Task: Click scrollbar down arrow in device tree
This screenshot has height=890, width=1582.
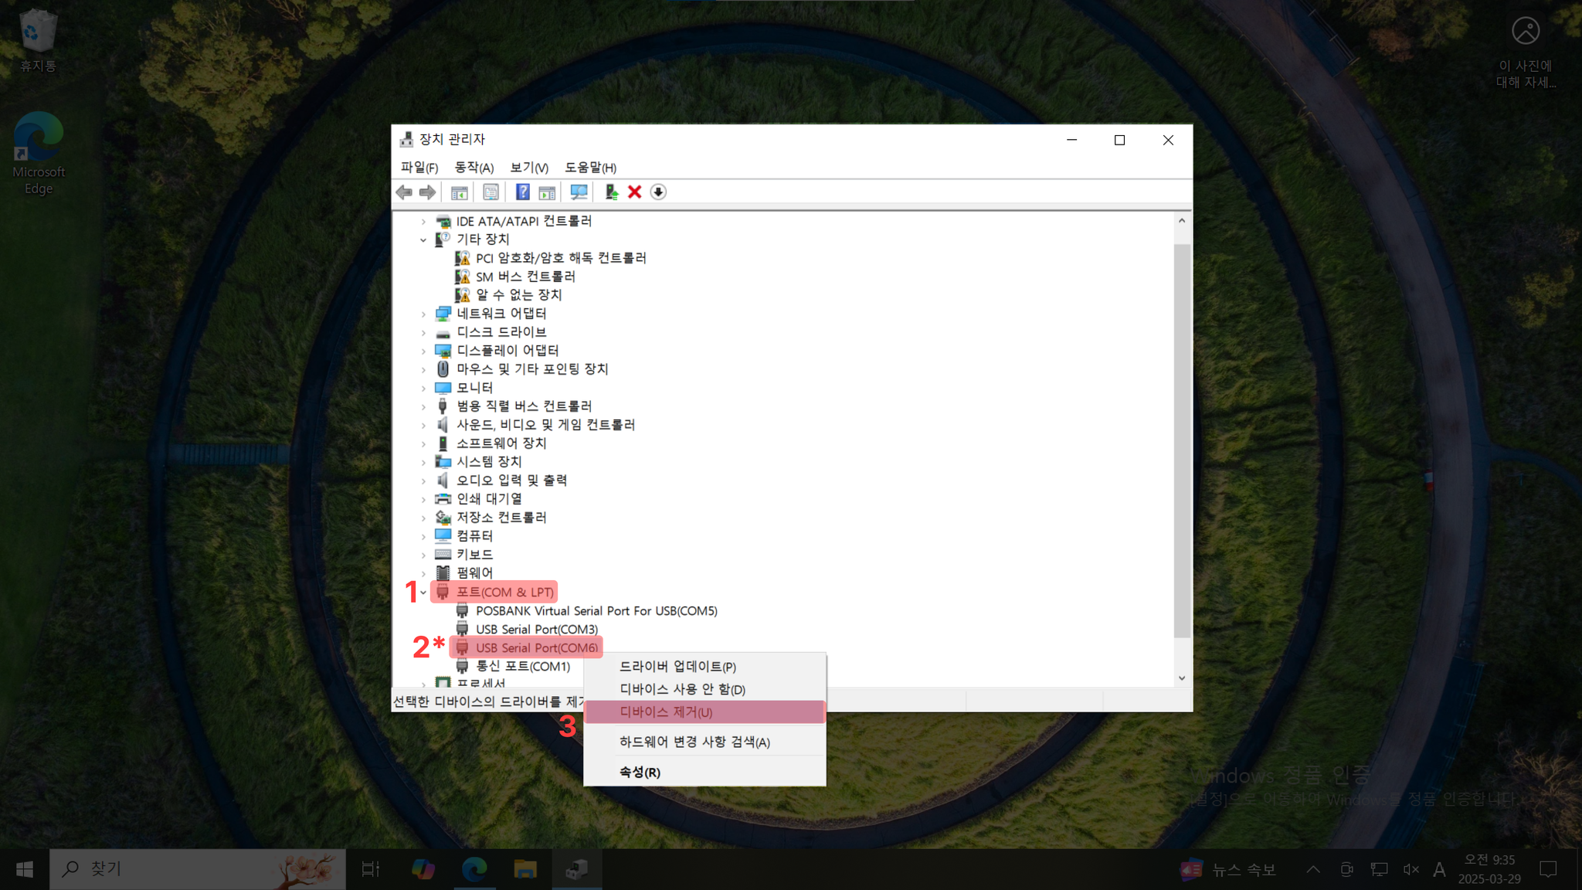Action: pos(1182,678)
